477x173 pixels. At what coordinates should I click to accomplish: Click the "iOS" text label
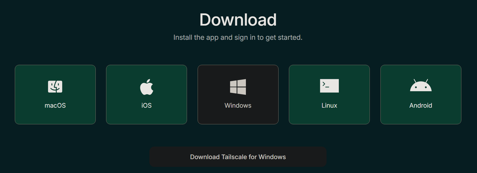coord(147,105)
